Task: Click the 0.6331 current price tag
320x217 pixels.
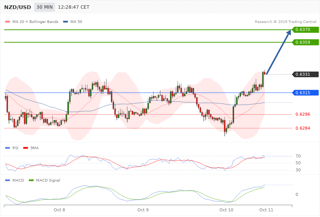Action: tap(306, 74)
